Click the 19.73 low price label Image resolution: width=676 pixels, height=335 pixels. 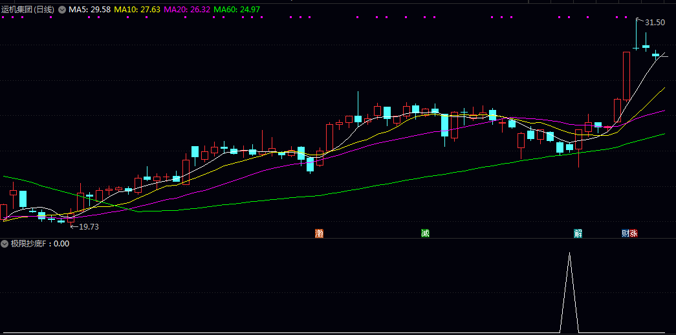[89, 227]
